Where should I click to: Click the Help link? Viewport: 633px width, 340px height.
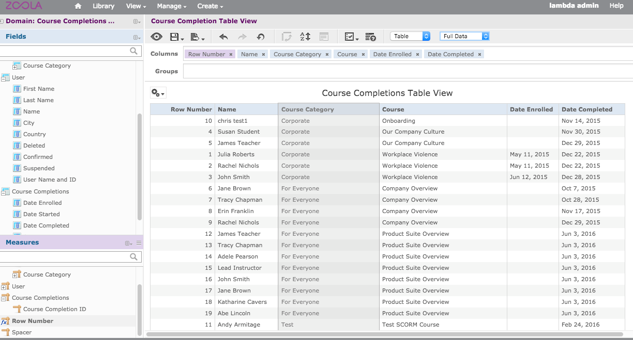click(x=616, y=6)
